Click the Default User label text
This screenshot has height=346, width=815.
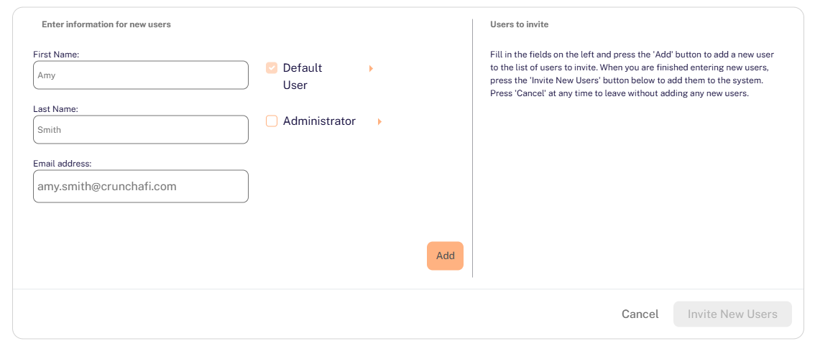302,76
